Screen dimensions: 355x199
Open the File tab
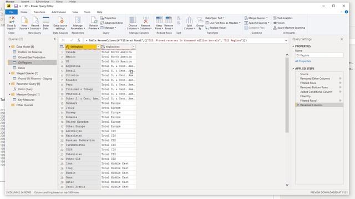pyautogui.click(x=11, y=12)
